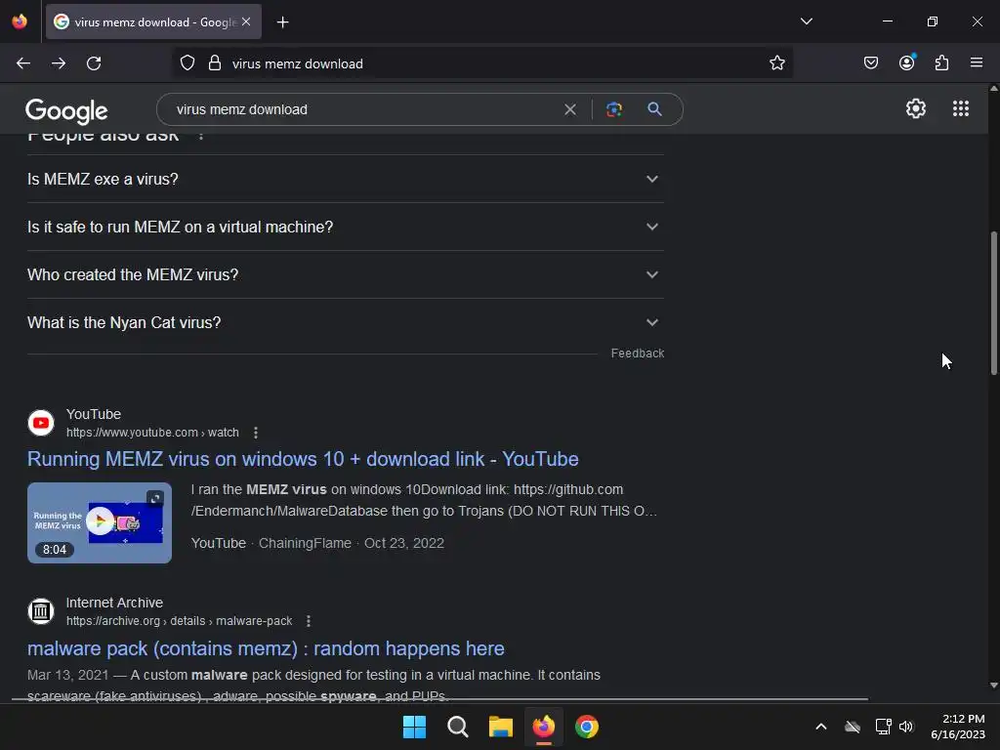Image resolution: width=1000 pixels, height=750 pixels.
Task: Click the youtube.com watch URL breadcrumb
Action: pos(152,433)
